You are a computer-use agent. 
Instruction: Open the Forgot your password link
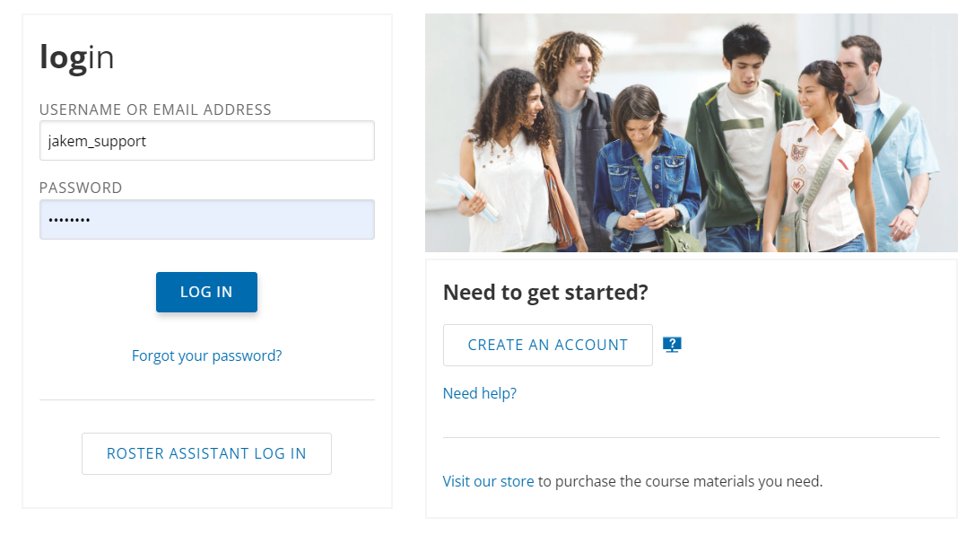coord(206,355)
